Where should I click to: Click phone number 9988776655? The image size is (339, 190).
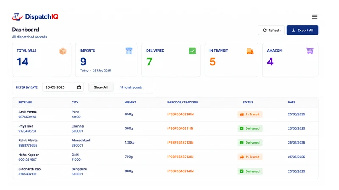pos(28,145)
